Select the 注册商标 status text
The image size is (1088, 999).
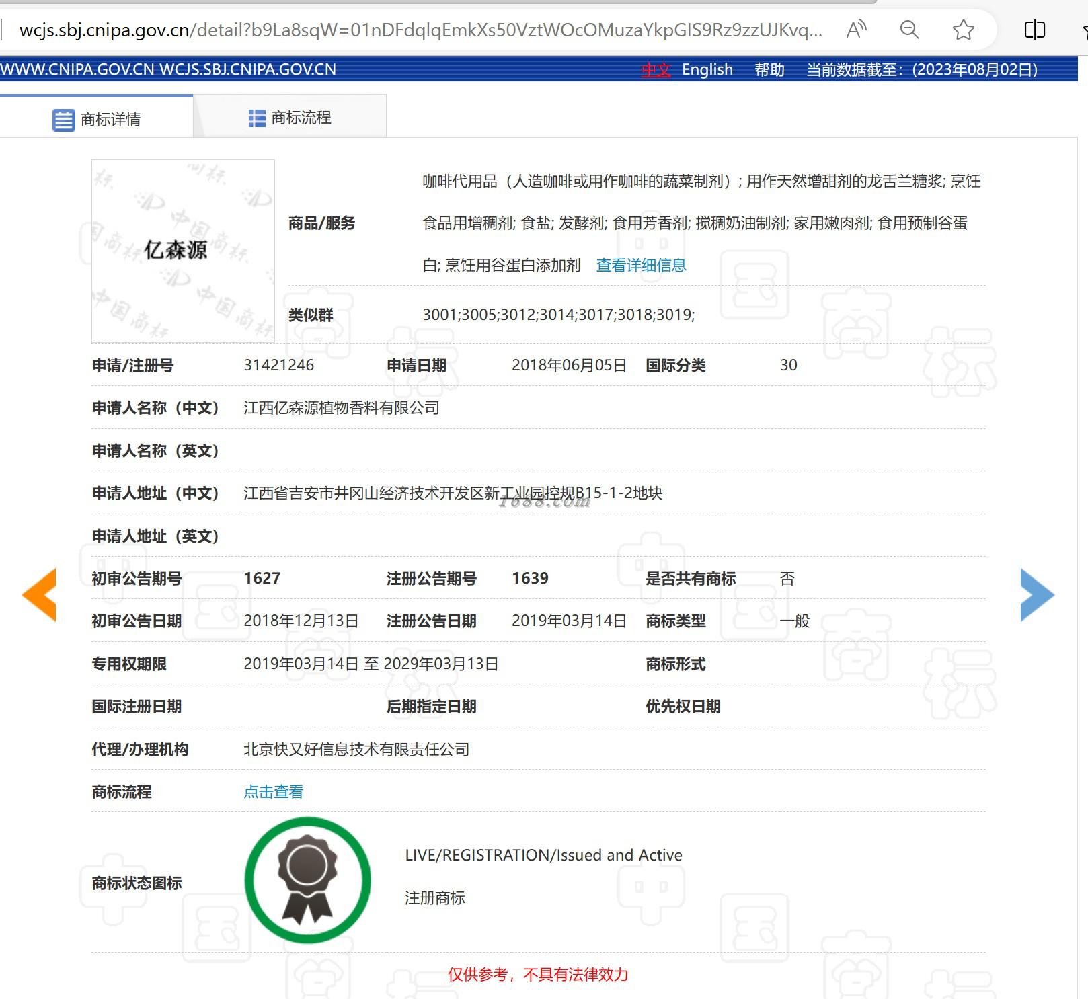point(434,898)
